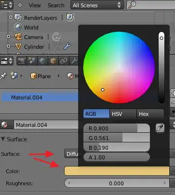Toggle the pin context icon
Image resolution: width=175 pixels, height=195 pixels.
3,76
